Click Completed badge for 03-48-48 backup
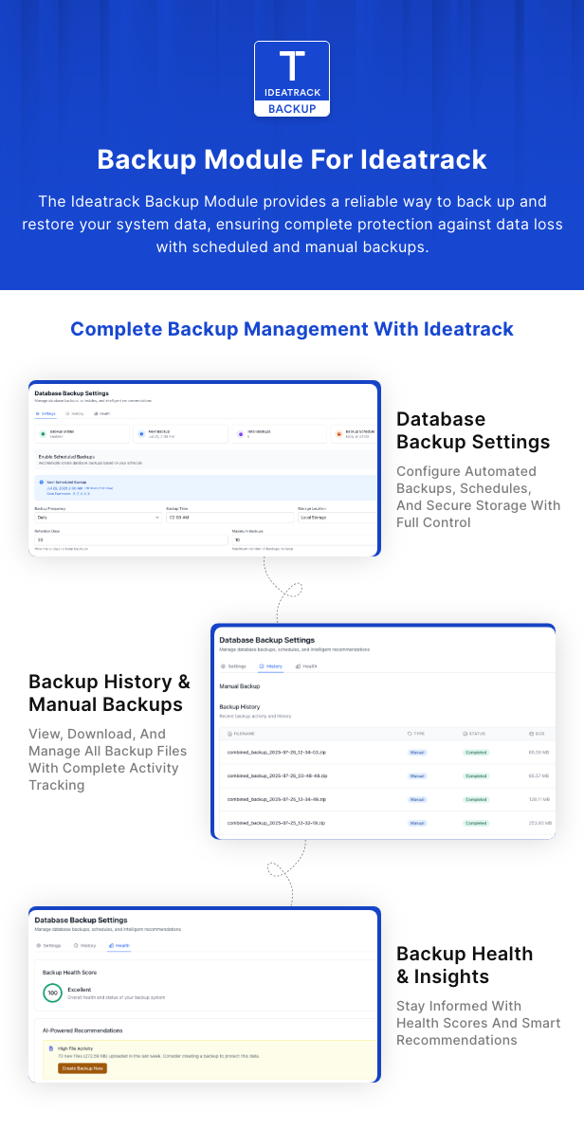 click(476, 775)
